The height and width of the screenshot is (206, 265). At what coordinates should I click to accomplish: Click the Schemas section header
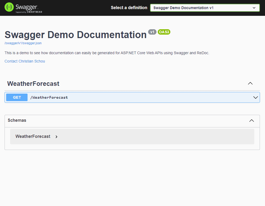click(17, 120)
